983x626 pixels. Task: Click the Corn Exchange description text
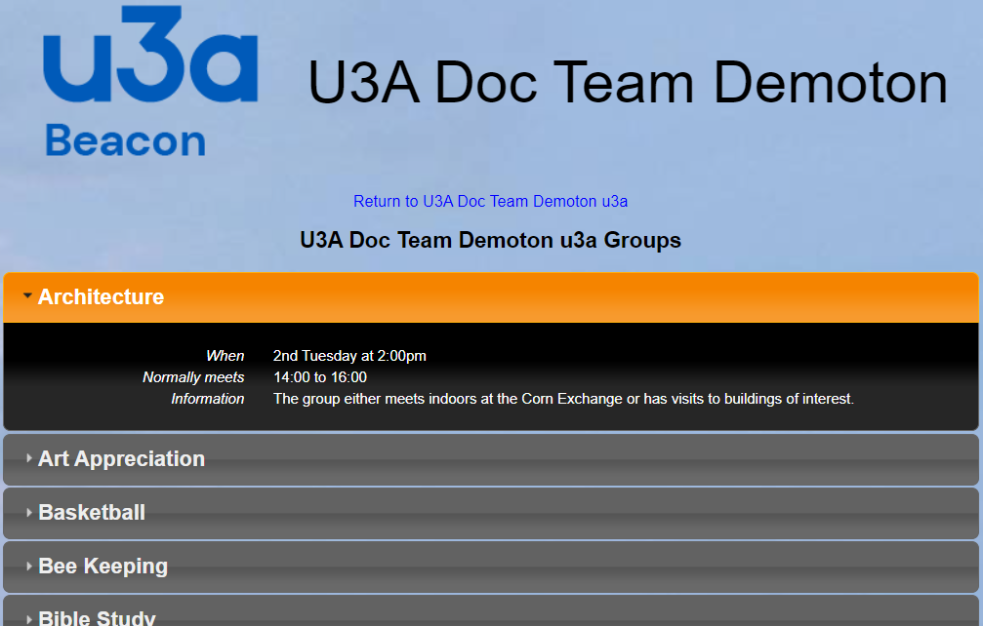click(563, 399)
